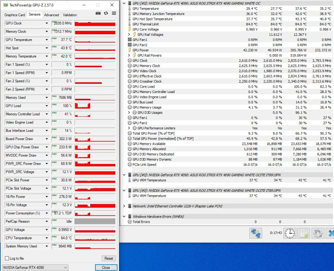Click the GPU Clock circle icon
Image resolution: width=334 pixels, height=271 pixels.
[x=129, y=60]
